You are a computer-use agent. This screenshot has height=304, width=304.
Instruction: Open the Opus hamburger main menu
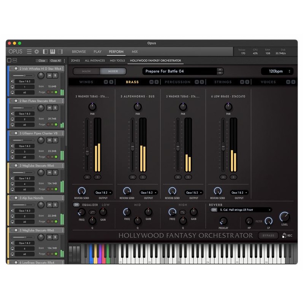(x=29, y=52)
